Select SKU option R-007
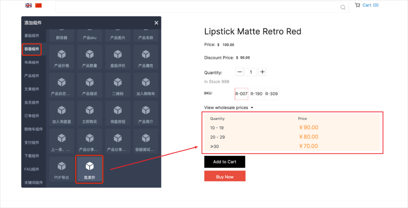 click(x=241, y=94)
